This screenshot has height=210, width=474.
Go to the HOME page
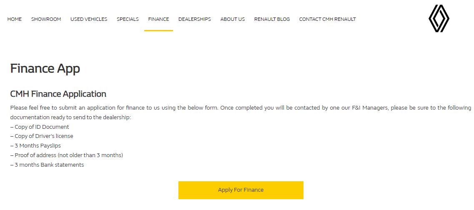[x=15, y=19]
